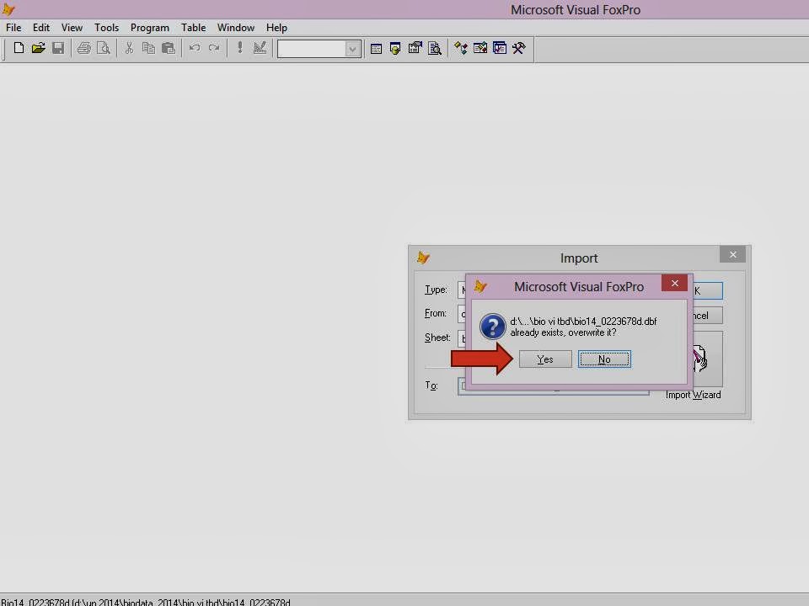Click the Data Session window icon
The width and height of the screenshot is (809, 606).
[x=395, y=49]
